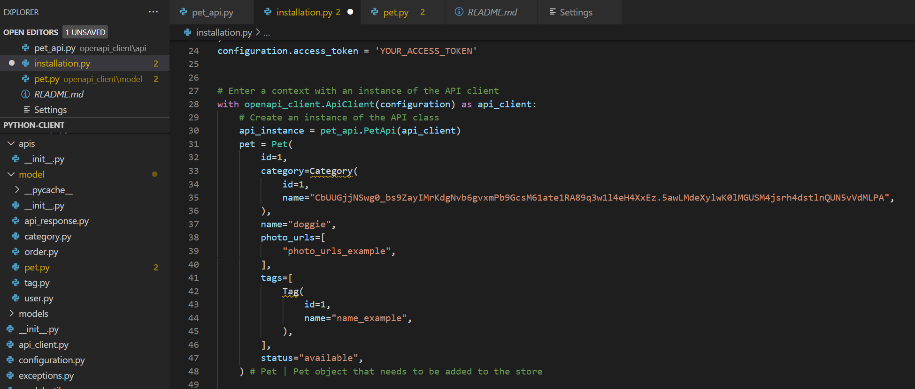This screenshot has width=915, height=389.
Task: Click Python icon beside tag.py
Action: pos(16,283)
